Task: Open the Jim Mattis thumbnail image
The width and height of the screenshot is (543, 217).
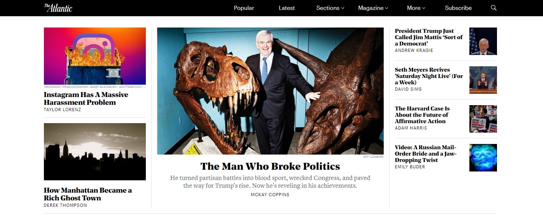Action: (x=483, y=41)
